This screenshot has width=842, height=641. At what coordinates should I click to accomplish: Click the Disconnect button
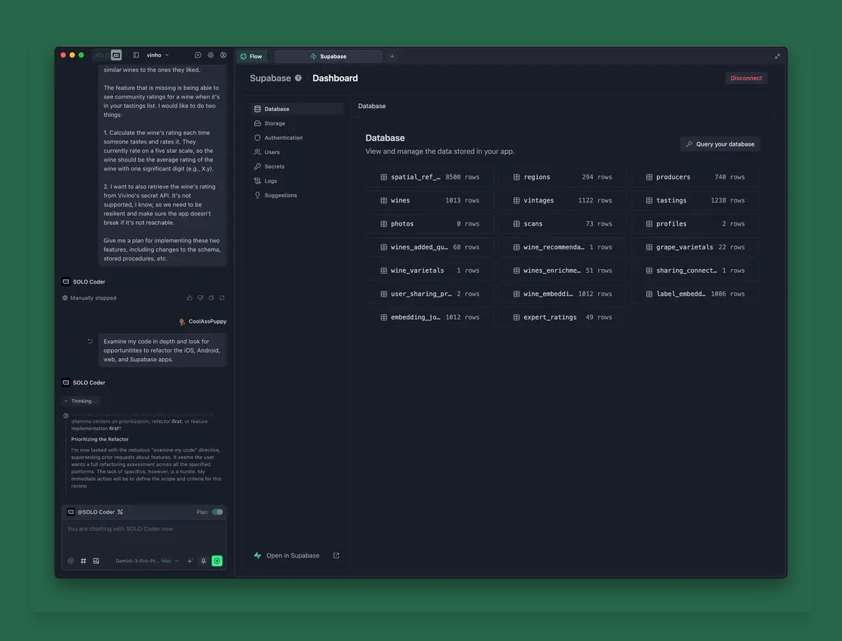coord(746,78)
